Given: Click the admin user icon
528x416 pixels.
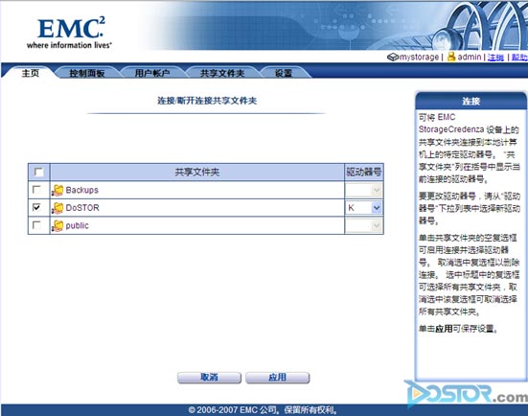Looking at the screenshot, I should click(x=451, y=57).
